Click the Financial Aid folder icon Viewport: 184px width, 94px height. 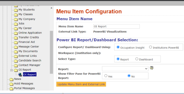[x=16, y=42]
